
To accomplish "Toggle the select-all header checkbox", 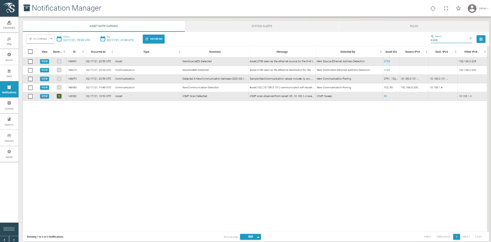I will 30,52.
